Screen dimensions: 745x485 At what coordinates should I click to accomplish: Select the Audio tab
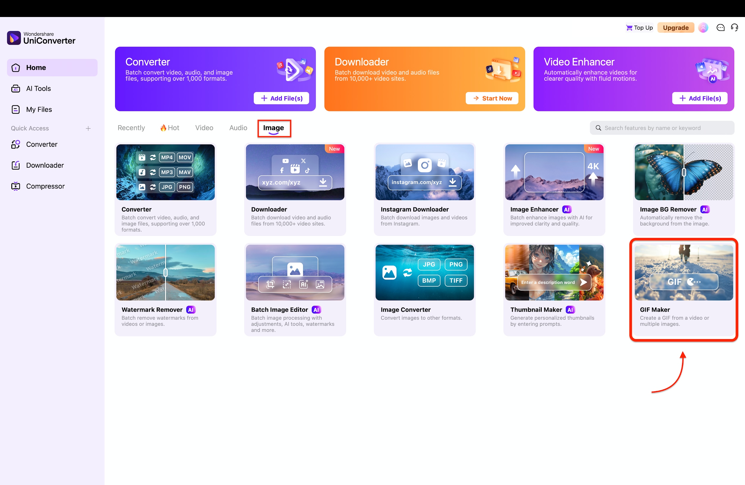(238, 128)
